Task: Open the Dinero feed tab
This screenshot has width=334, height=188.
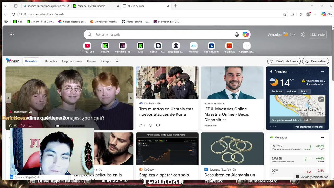Action: click(x=91, y=61)
